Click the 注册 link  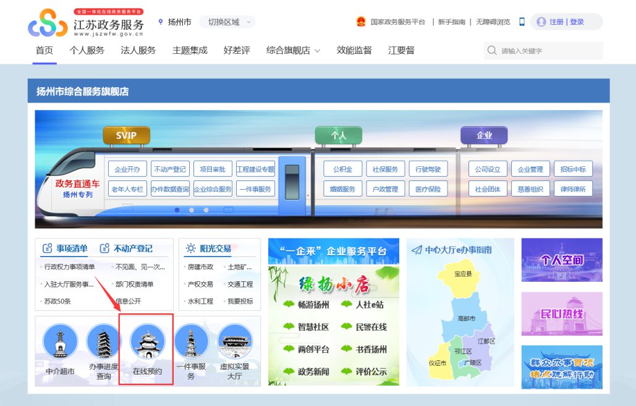[x=556, y=22]
